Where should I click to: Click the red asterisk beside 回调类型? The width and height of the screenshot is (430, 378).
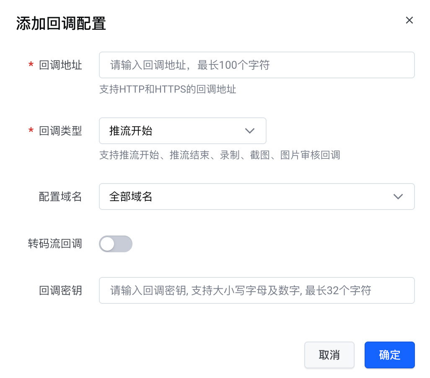click(x=31, y=132)
